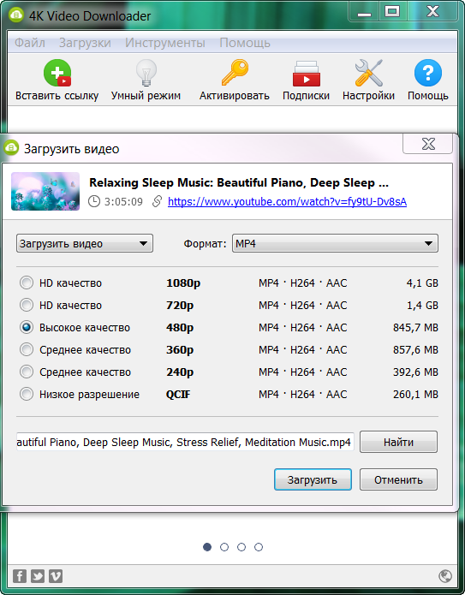Image resolution: width=465 pixels, height=595 pixels.
Task: Click the link chain icon beside URL
Action: pyautogui.click(x=157, y=201)
